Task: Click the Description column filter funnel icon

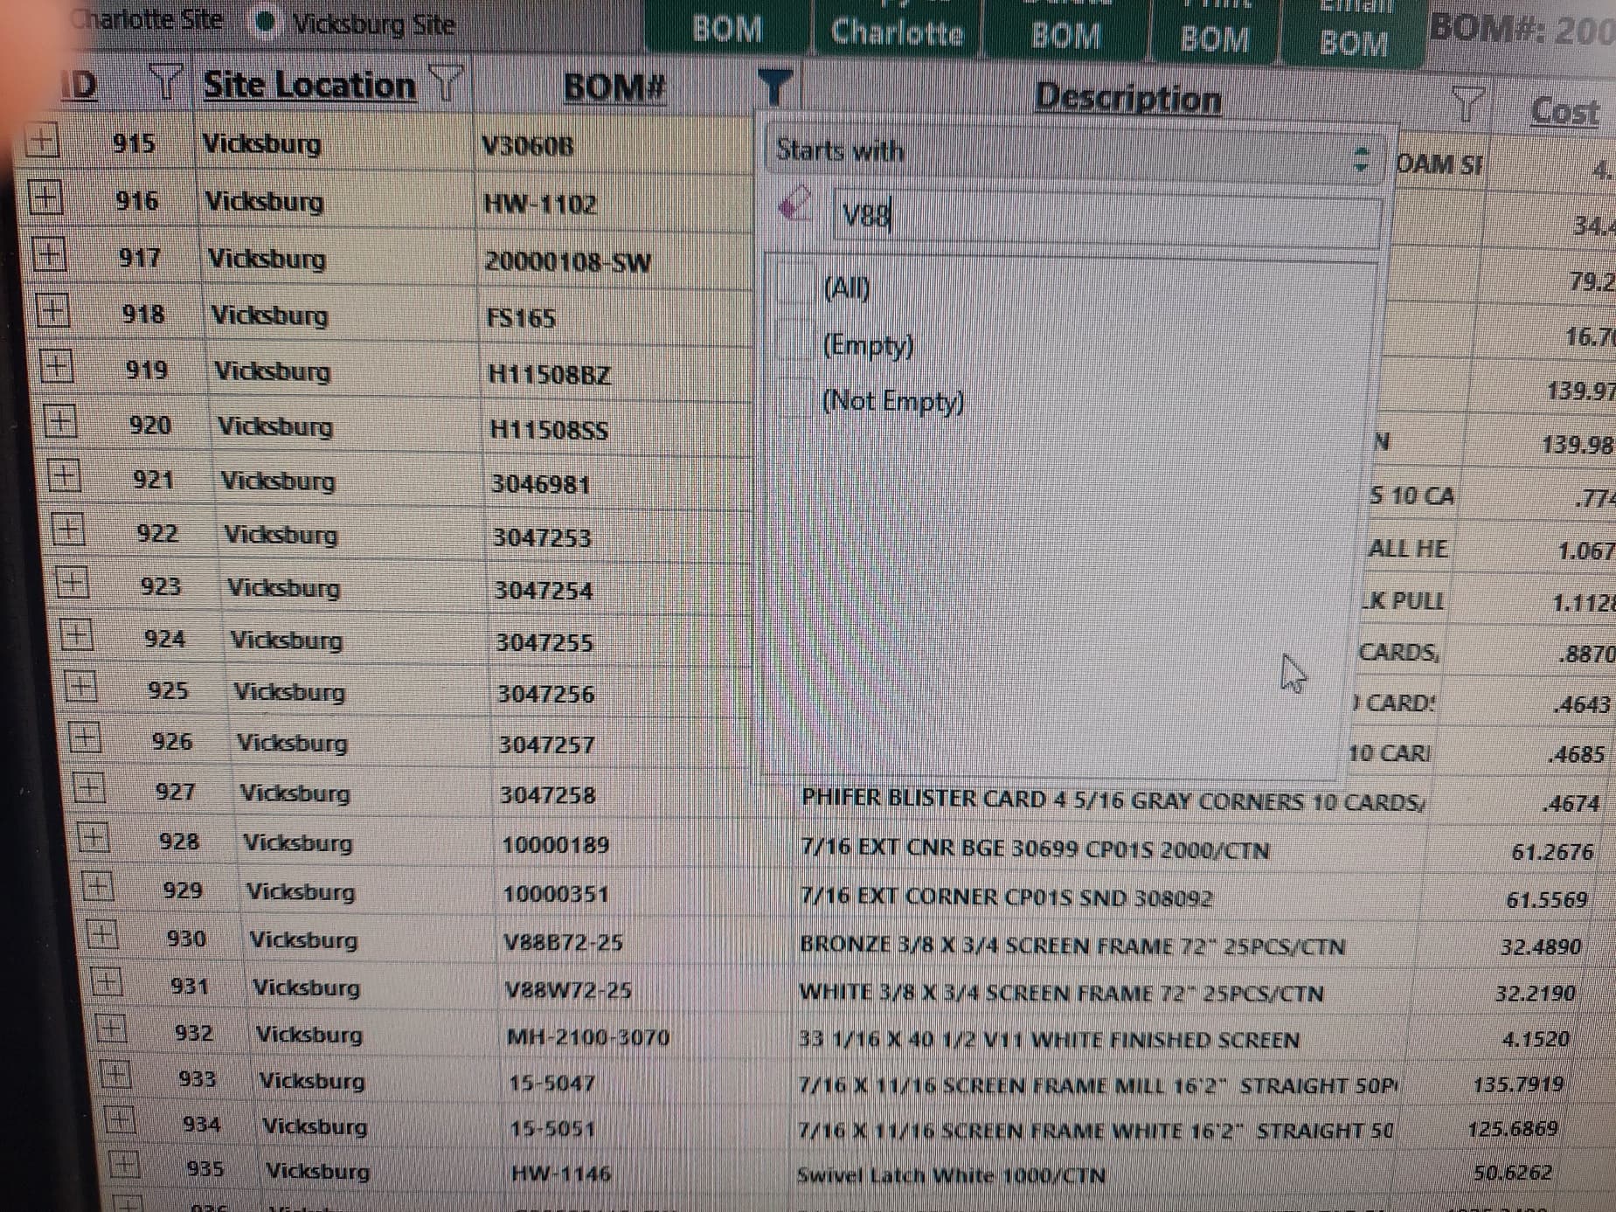Action: pyautogui.click(x=1467, y=105)
